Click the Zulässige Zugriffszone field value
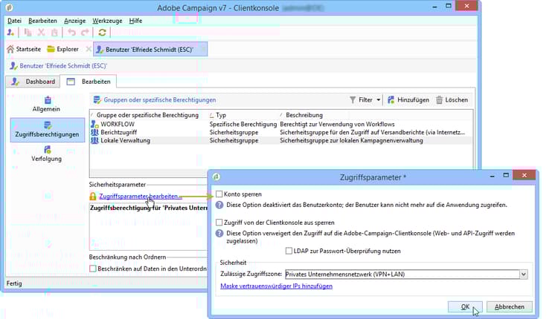558x319 pixels. (403, 274)
